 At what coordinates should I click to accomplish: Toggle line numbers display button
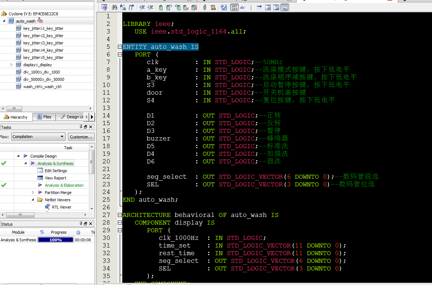coord(235,7)
